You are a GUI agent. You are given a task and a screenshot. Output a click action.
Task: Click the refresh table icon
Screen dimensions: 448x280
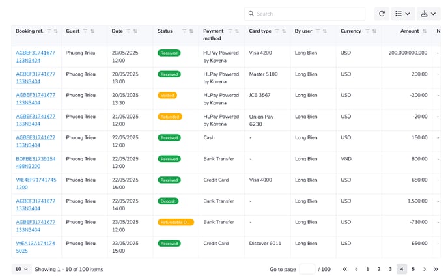pyautogui.click(x=382, y=14)
